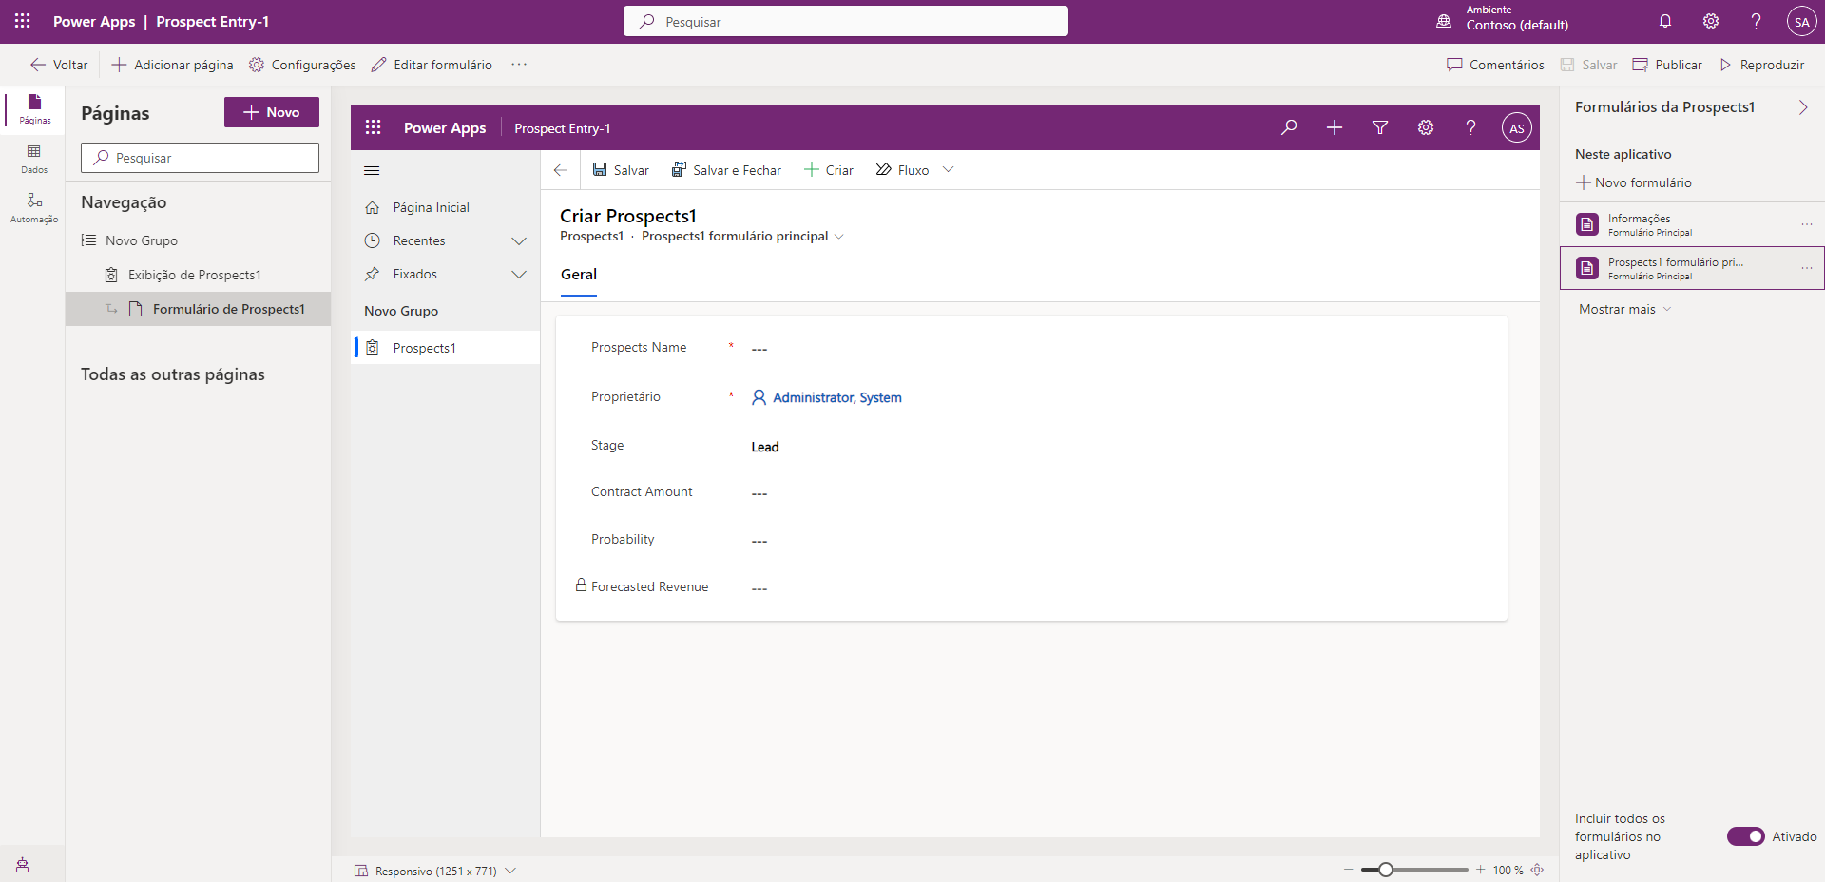Screen dimensions: 1825x882
Task: Open the Administrator, System owner link
Action: coord(836,397)
